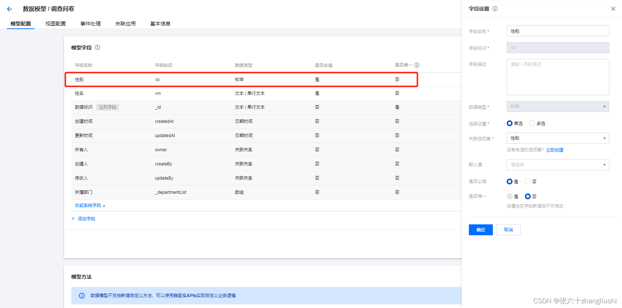
Task: Select the 姓名 field row
Action: [266, 93]
